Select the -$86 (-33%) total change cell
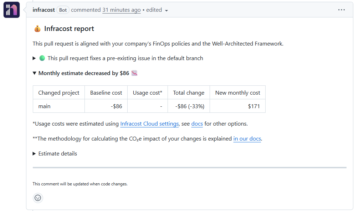This screenshot has width=354, height=211. tap(189, 106)
